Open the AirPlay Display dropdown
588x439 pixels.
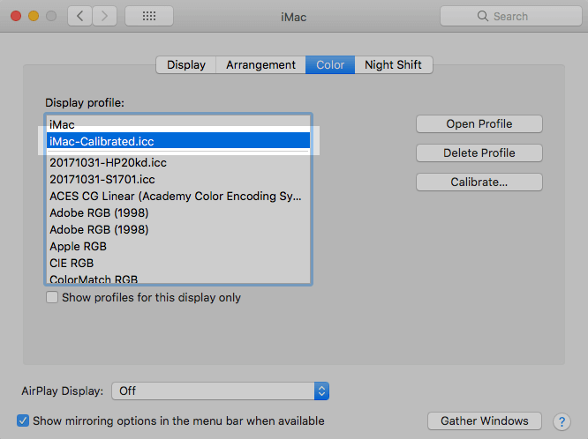[x=221, y=391]
